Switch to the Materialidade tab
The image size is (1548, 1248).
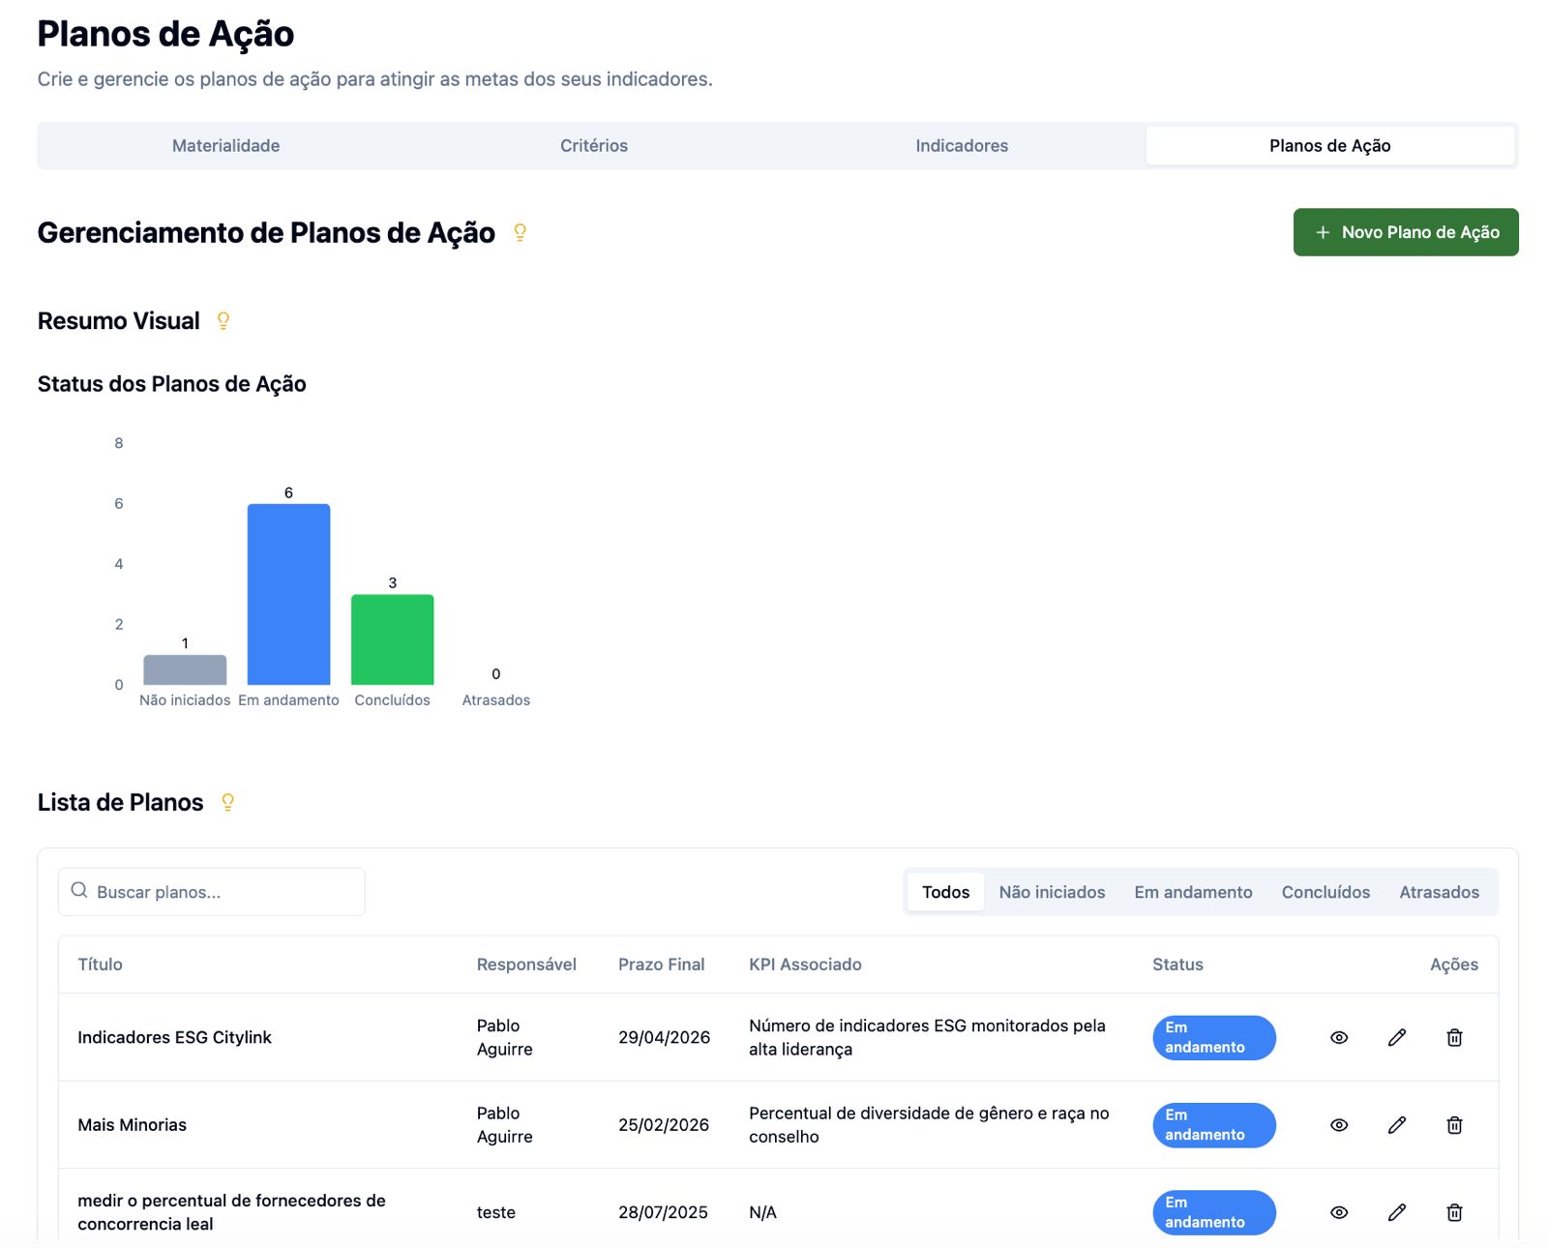[225, 146]
